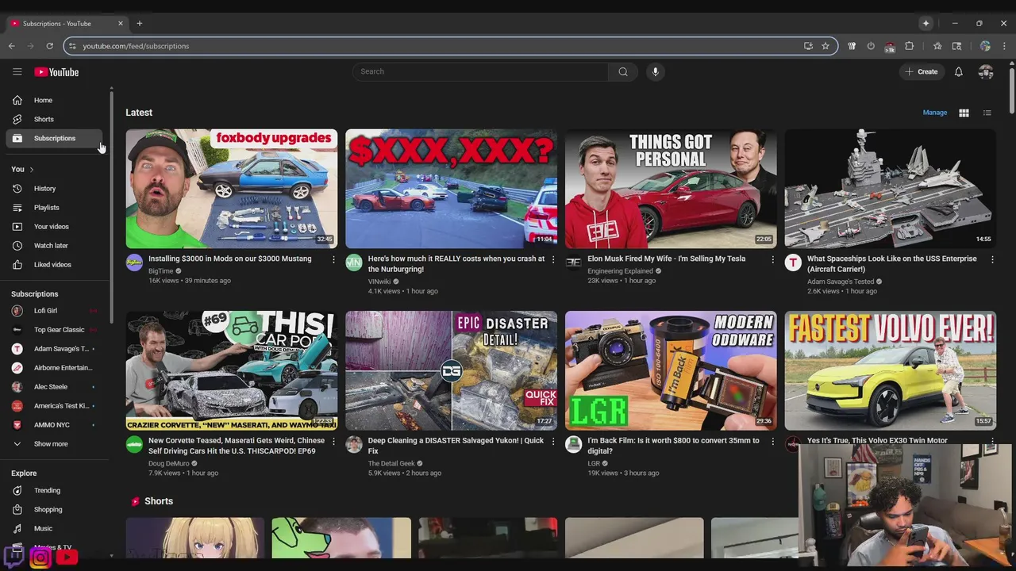The image size is (1016, 571).
Task: Open the browser extensions puzzle icon
Action: 910,46
